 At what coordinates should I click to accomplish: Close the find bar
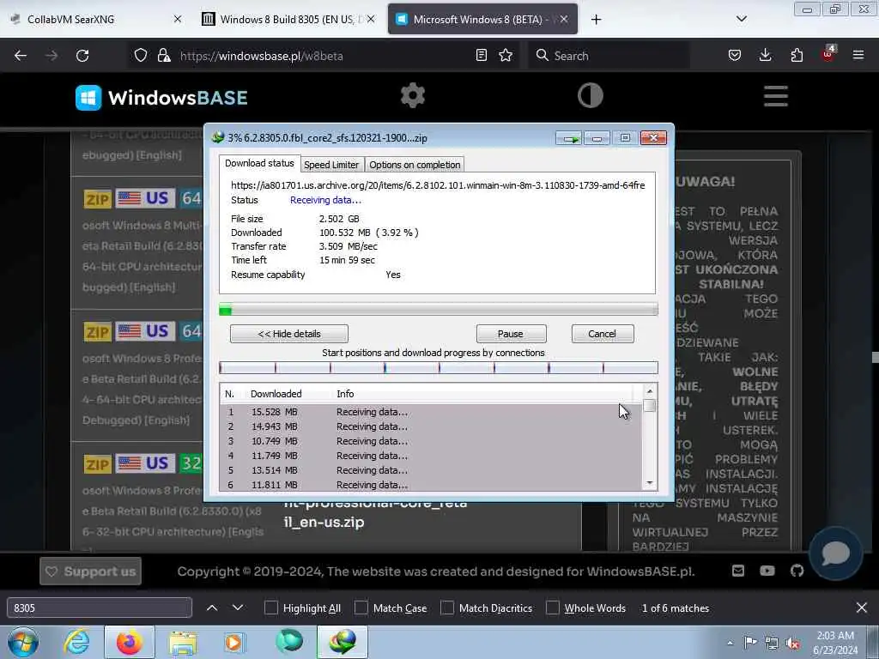tap(862, 608)
